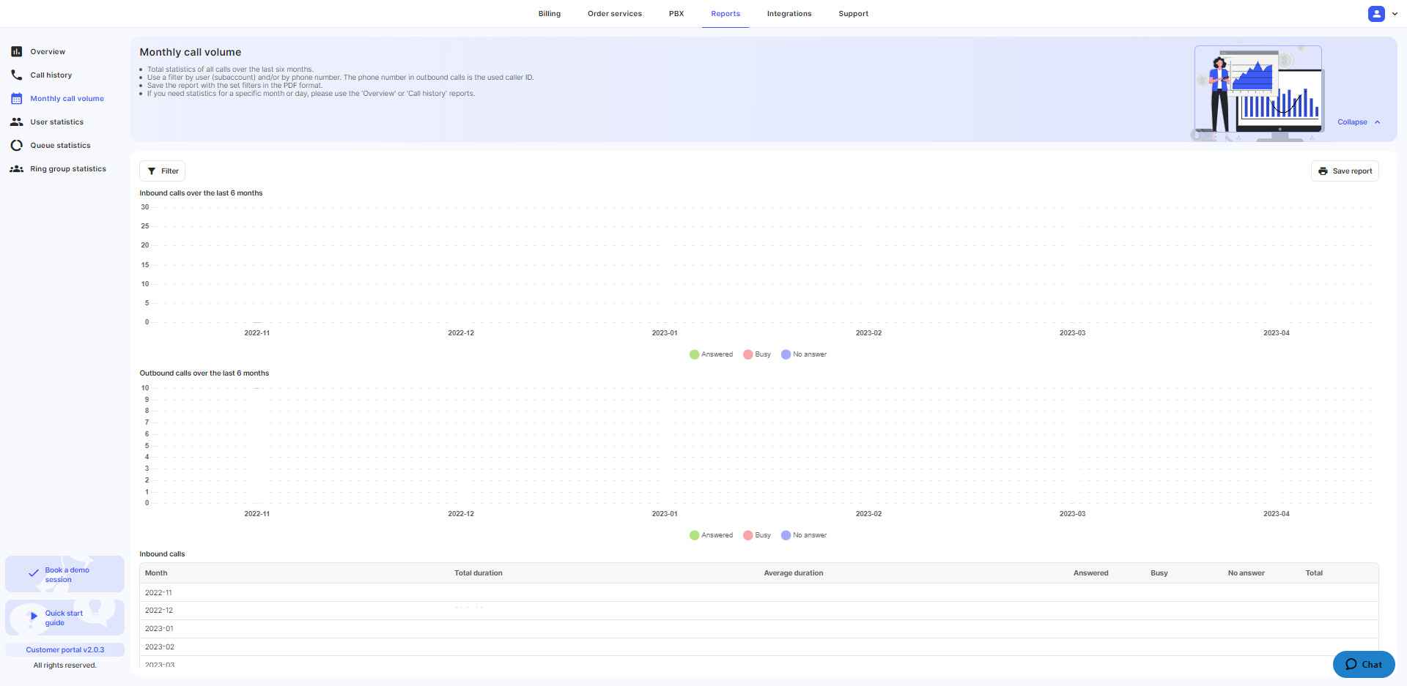The width and height of the screenshot is (1407, 686).
Task: Click the banner illustration of presenter and charts
Action: (1259, 93)
